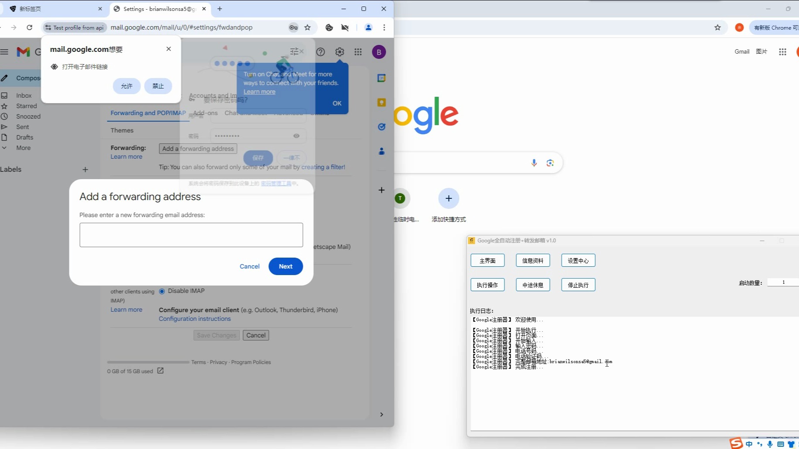Adjust launch count stepper field
This screenshot has height=449, width=799.
783,282
